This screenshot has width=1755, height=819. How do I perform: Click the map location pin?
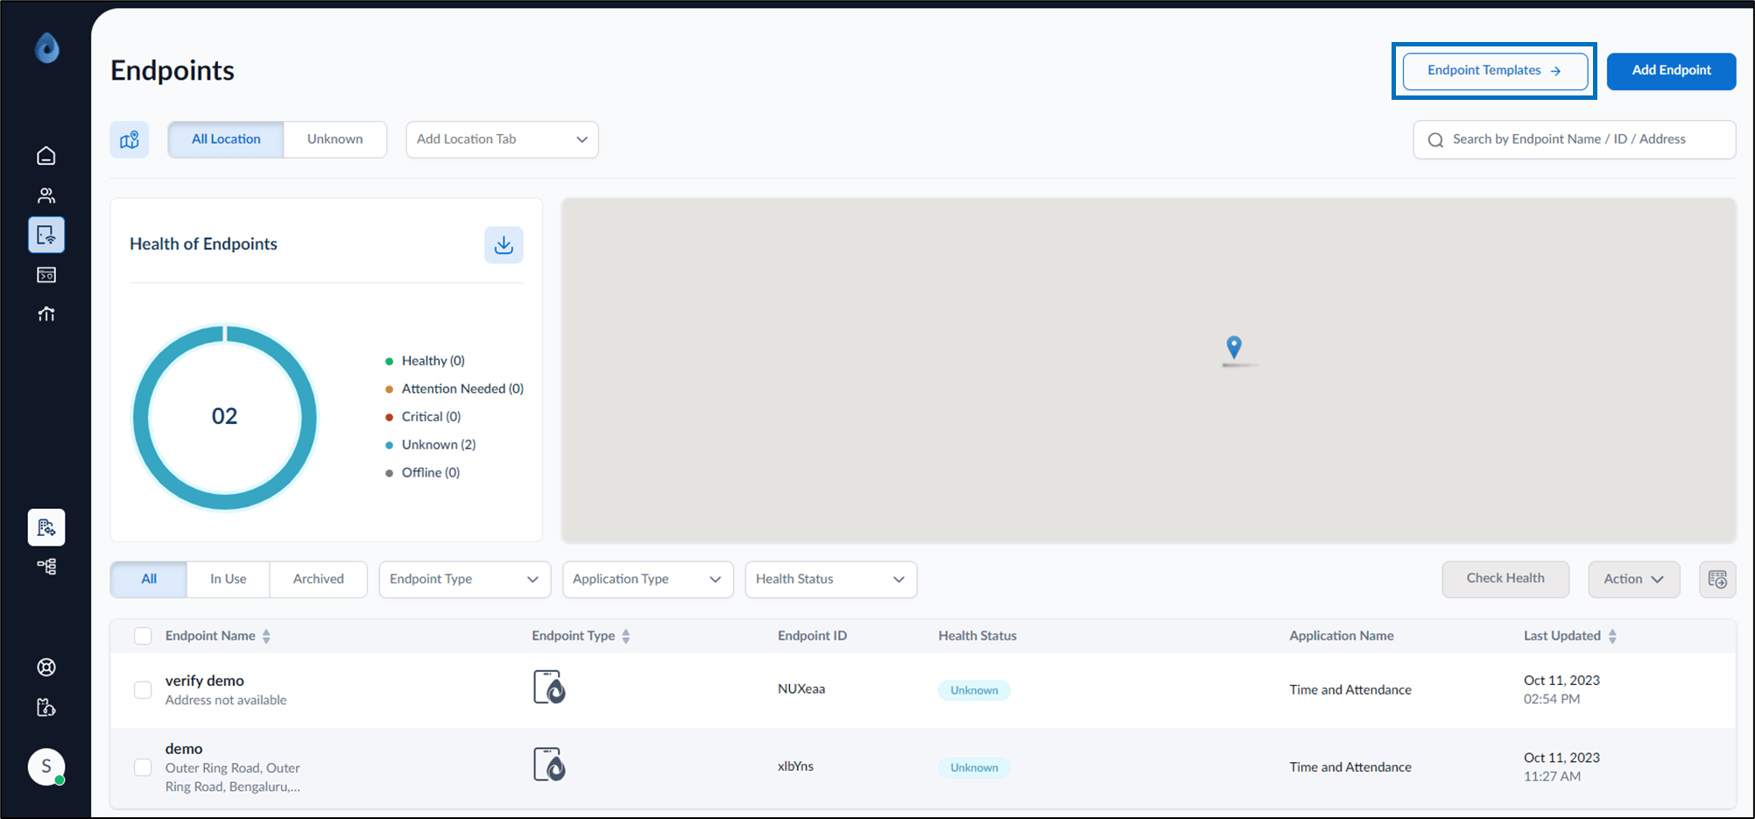[1234, 347]
